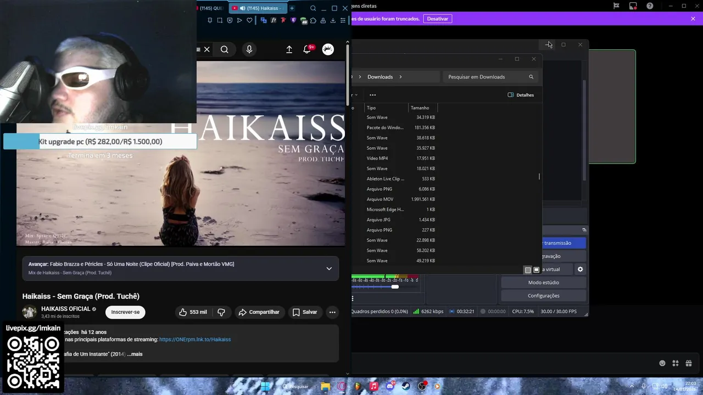The image size is (703, 395).
Task: Switch Explorer to details list view icon
Action: click(x=528, y=270)
